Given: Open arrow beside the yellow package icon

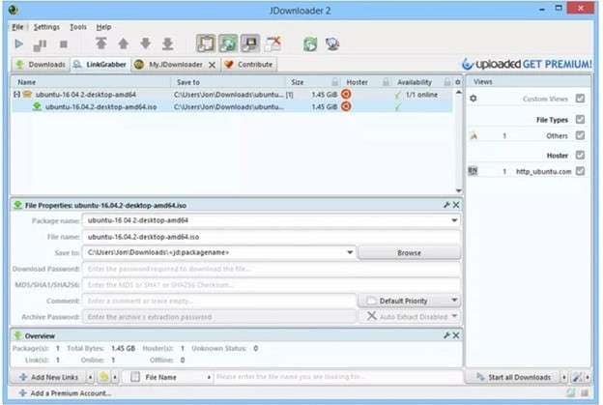Looking at the screenshot, I should coord(115,377).
